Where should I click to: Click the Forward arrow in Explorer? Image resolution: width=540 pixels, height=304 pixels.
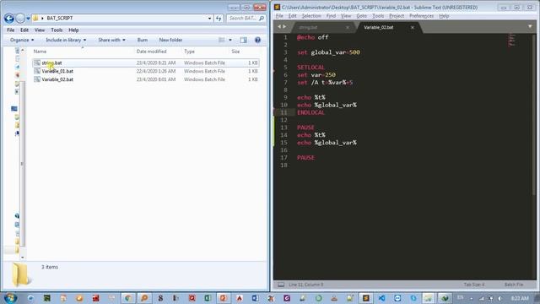20,19
